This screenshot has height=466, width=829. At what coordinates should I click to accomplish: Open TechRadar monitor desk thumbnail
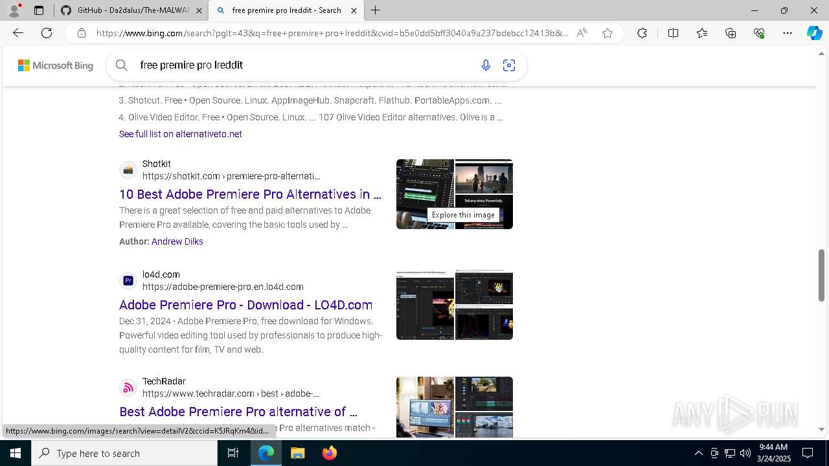coord(425,407)
